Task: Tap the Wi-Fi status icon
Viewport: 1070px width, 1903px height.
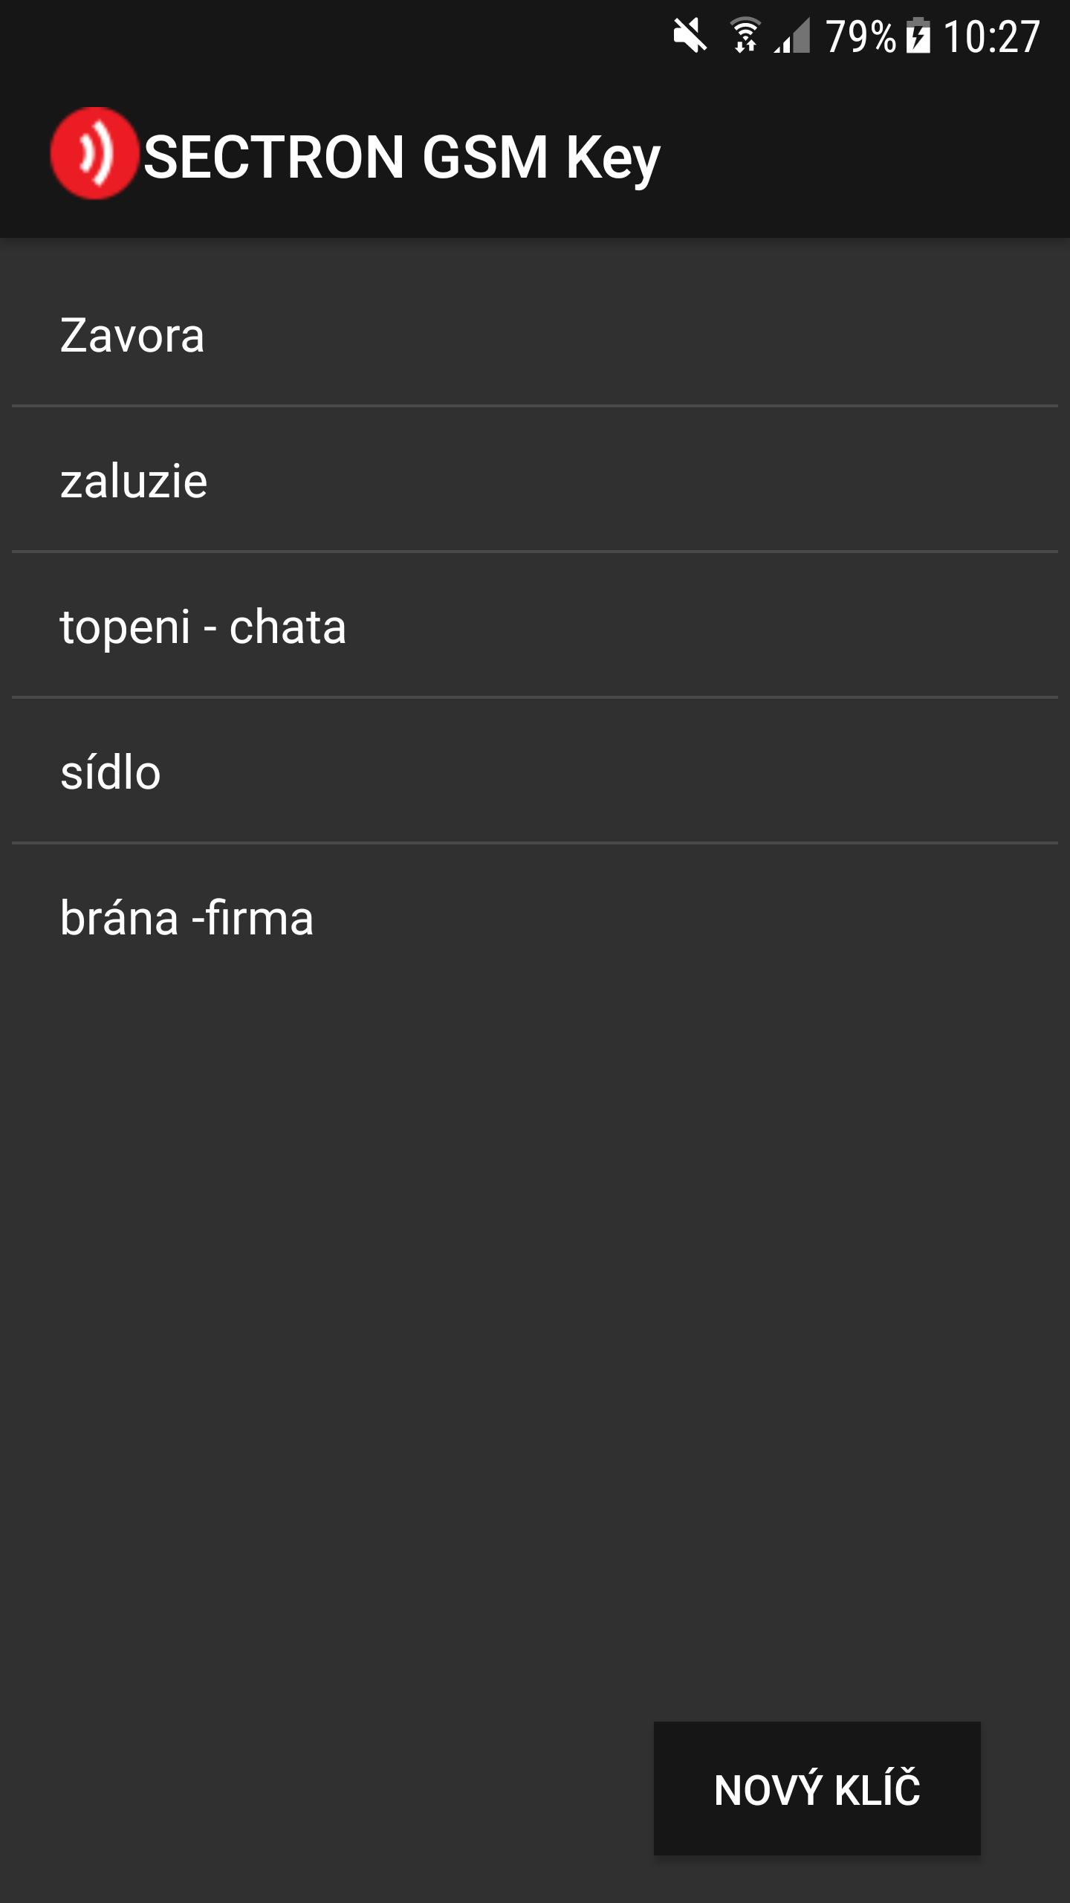Action: (745, 35)
